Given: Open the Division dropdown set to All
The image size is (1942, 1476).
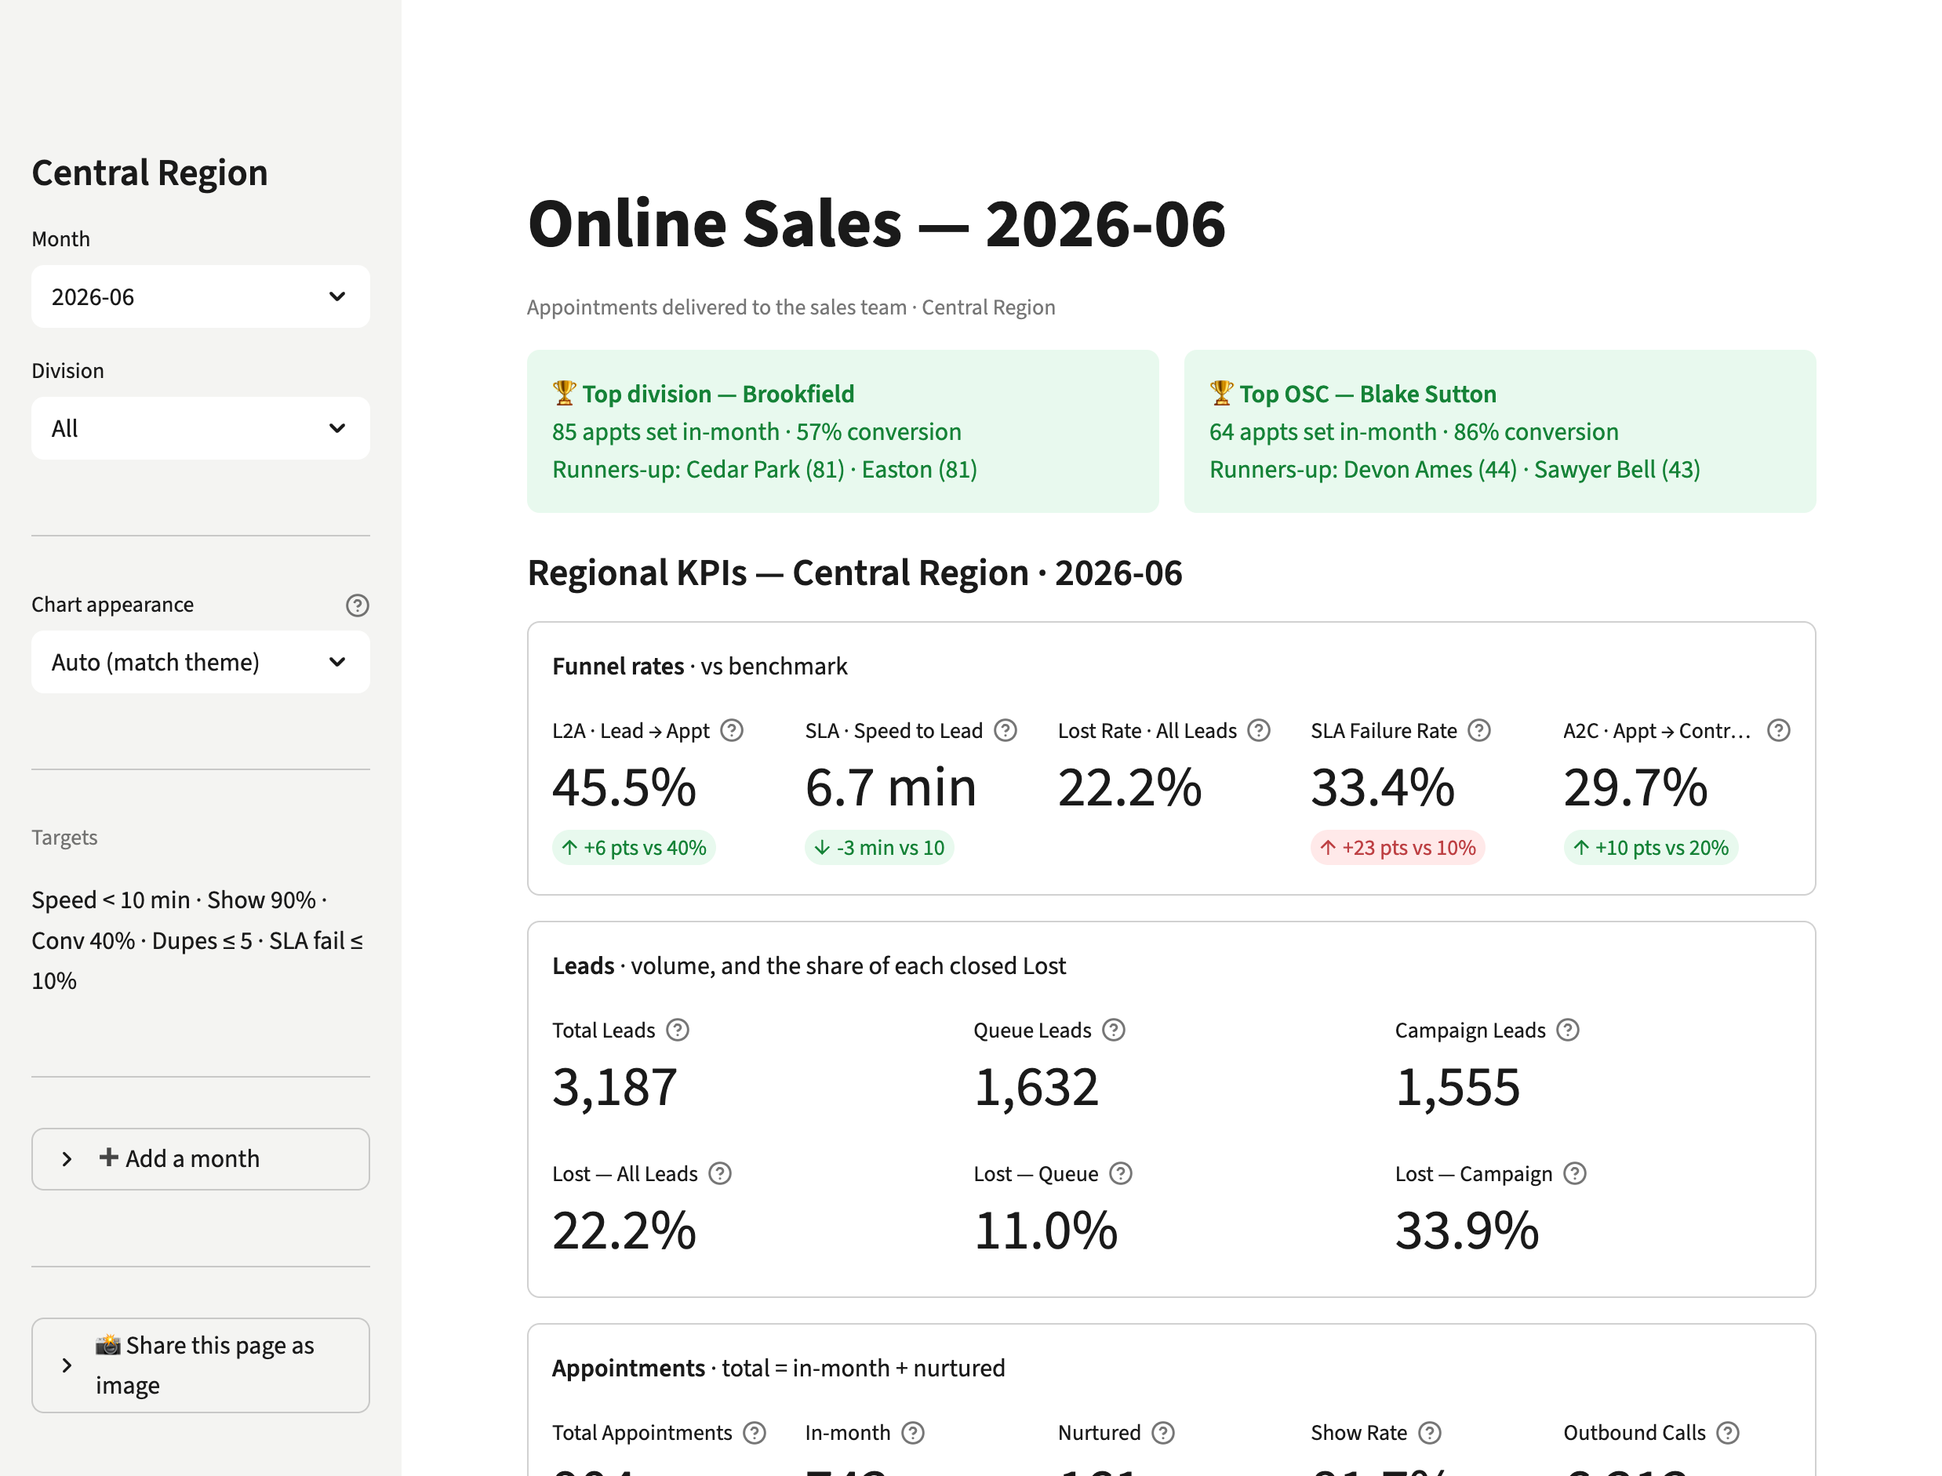Looking at the screenshot, I should tap(200, 429).
